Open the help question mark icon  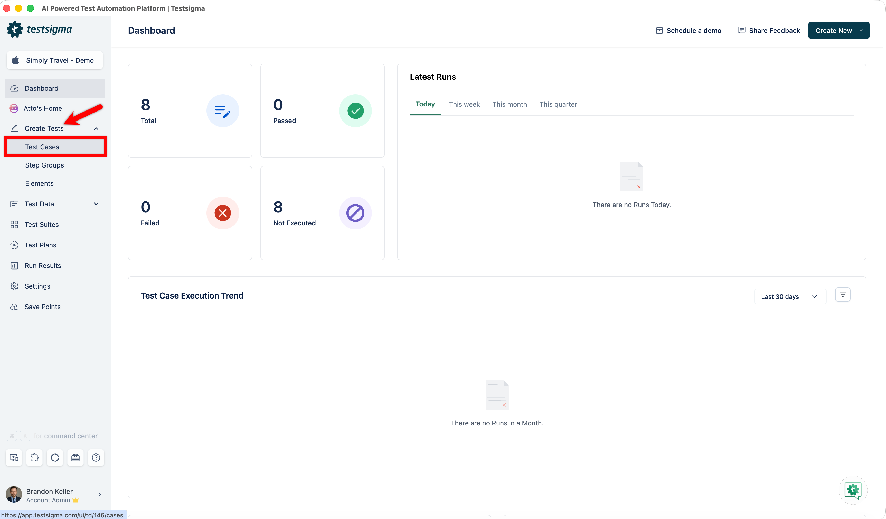click(x=96, y=457)
